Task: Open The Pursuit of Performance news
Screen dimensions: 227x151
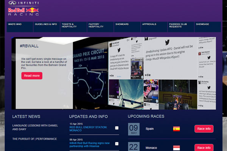Action: [34, 139]
